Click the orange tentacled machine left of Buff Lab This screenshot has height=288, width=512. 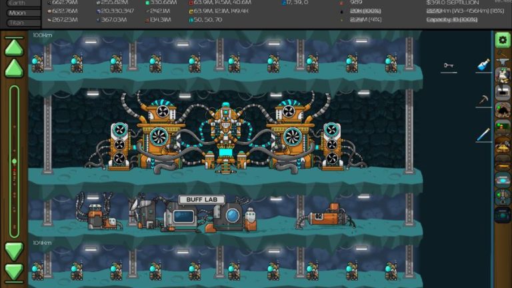tap(98, 212)
